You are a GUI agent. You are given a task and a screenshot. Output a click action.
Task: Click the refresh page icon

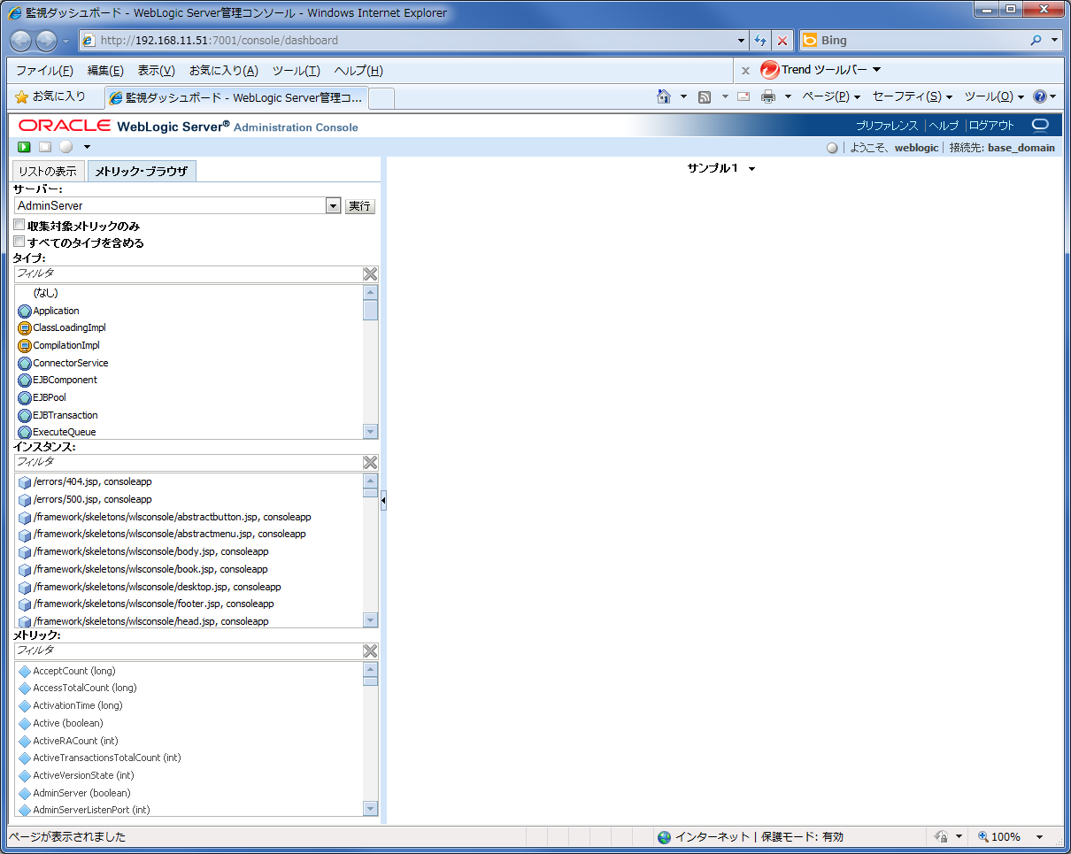click(760, 41)
